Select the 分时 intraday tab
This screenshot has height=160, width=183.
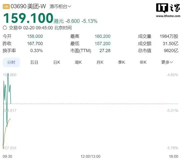[x=11, y=62]
